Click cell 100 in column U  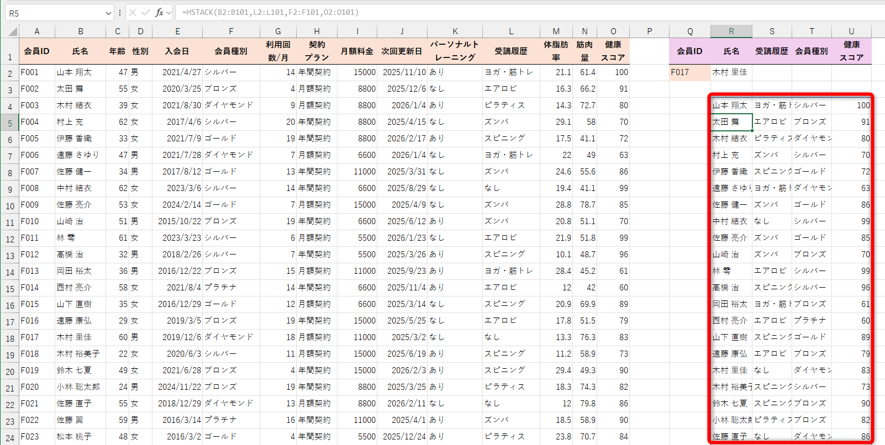tap(851, 105)
